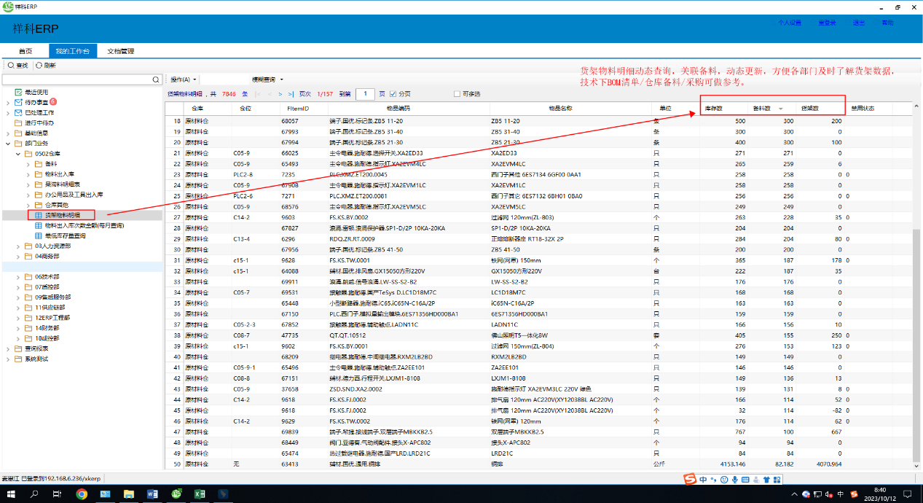This screenshot has height=503, width=923.
Task: Enable the 可多选 multi-select checkbox
Action: (457, 94)
